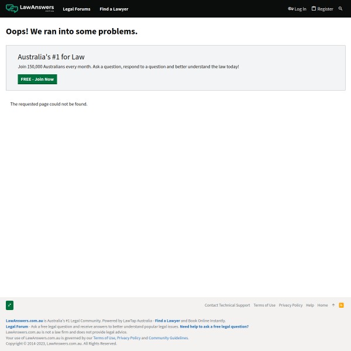
Task: Click the Australia's #1 for Law heading
Action: coord(51,57)
